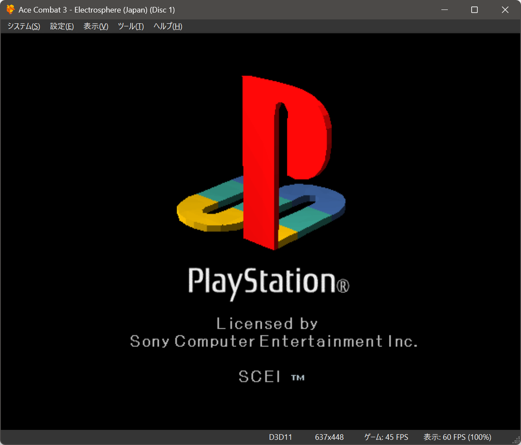This screenshot has height=445, width=521.
Task: Click the Ace Combat 3 window title text
Action: click(97, 10)
